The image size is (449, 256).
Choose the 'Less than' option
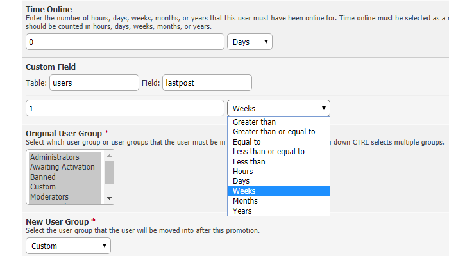click(249, 161)
